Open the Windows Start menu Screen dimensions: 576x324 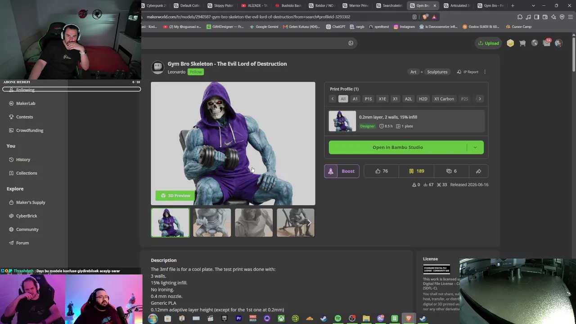click(x=153, y=319)
